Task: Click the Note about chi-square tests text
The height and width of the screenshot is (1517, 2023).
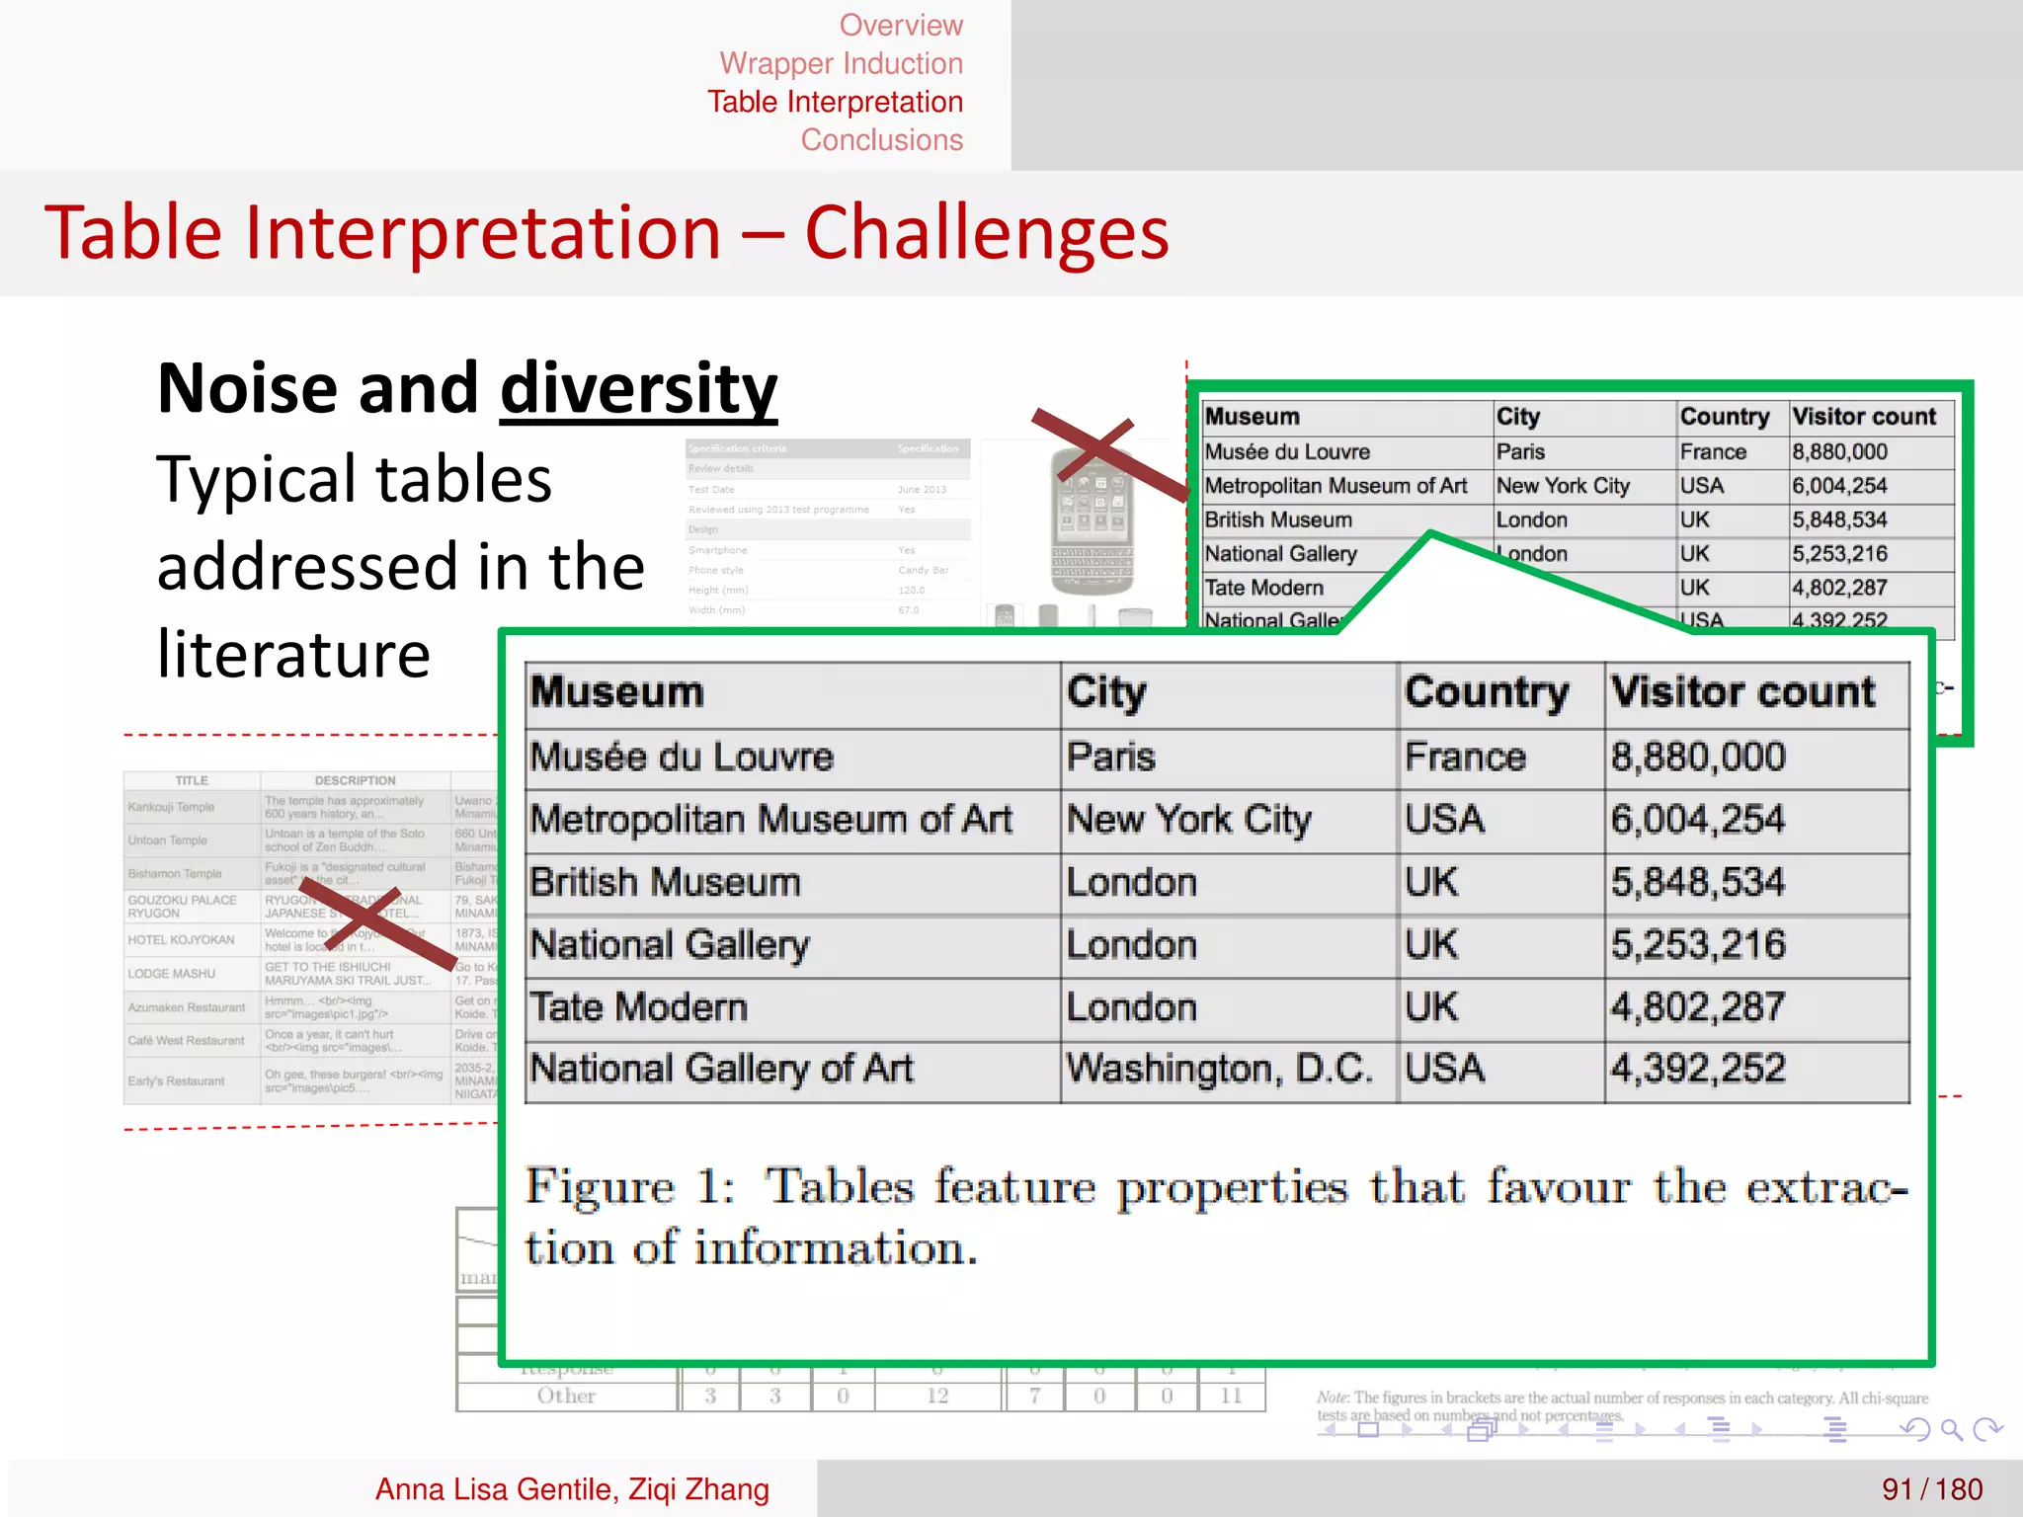Action: [x=1622, y=1406]
